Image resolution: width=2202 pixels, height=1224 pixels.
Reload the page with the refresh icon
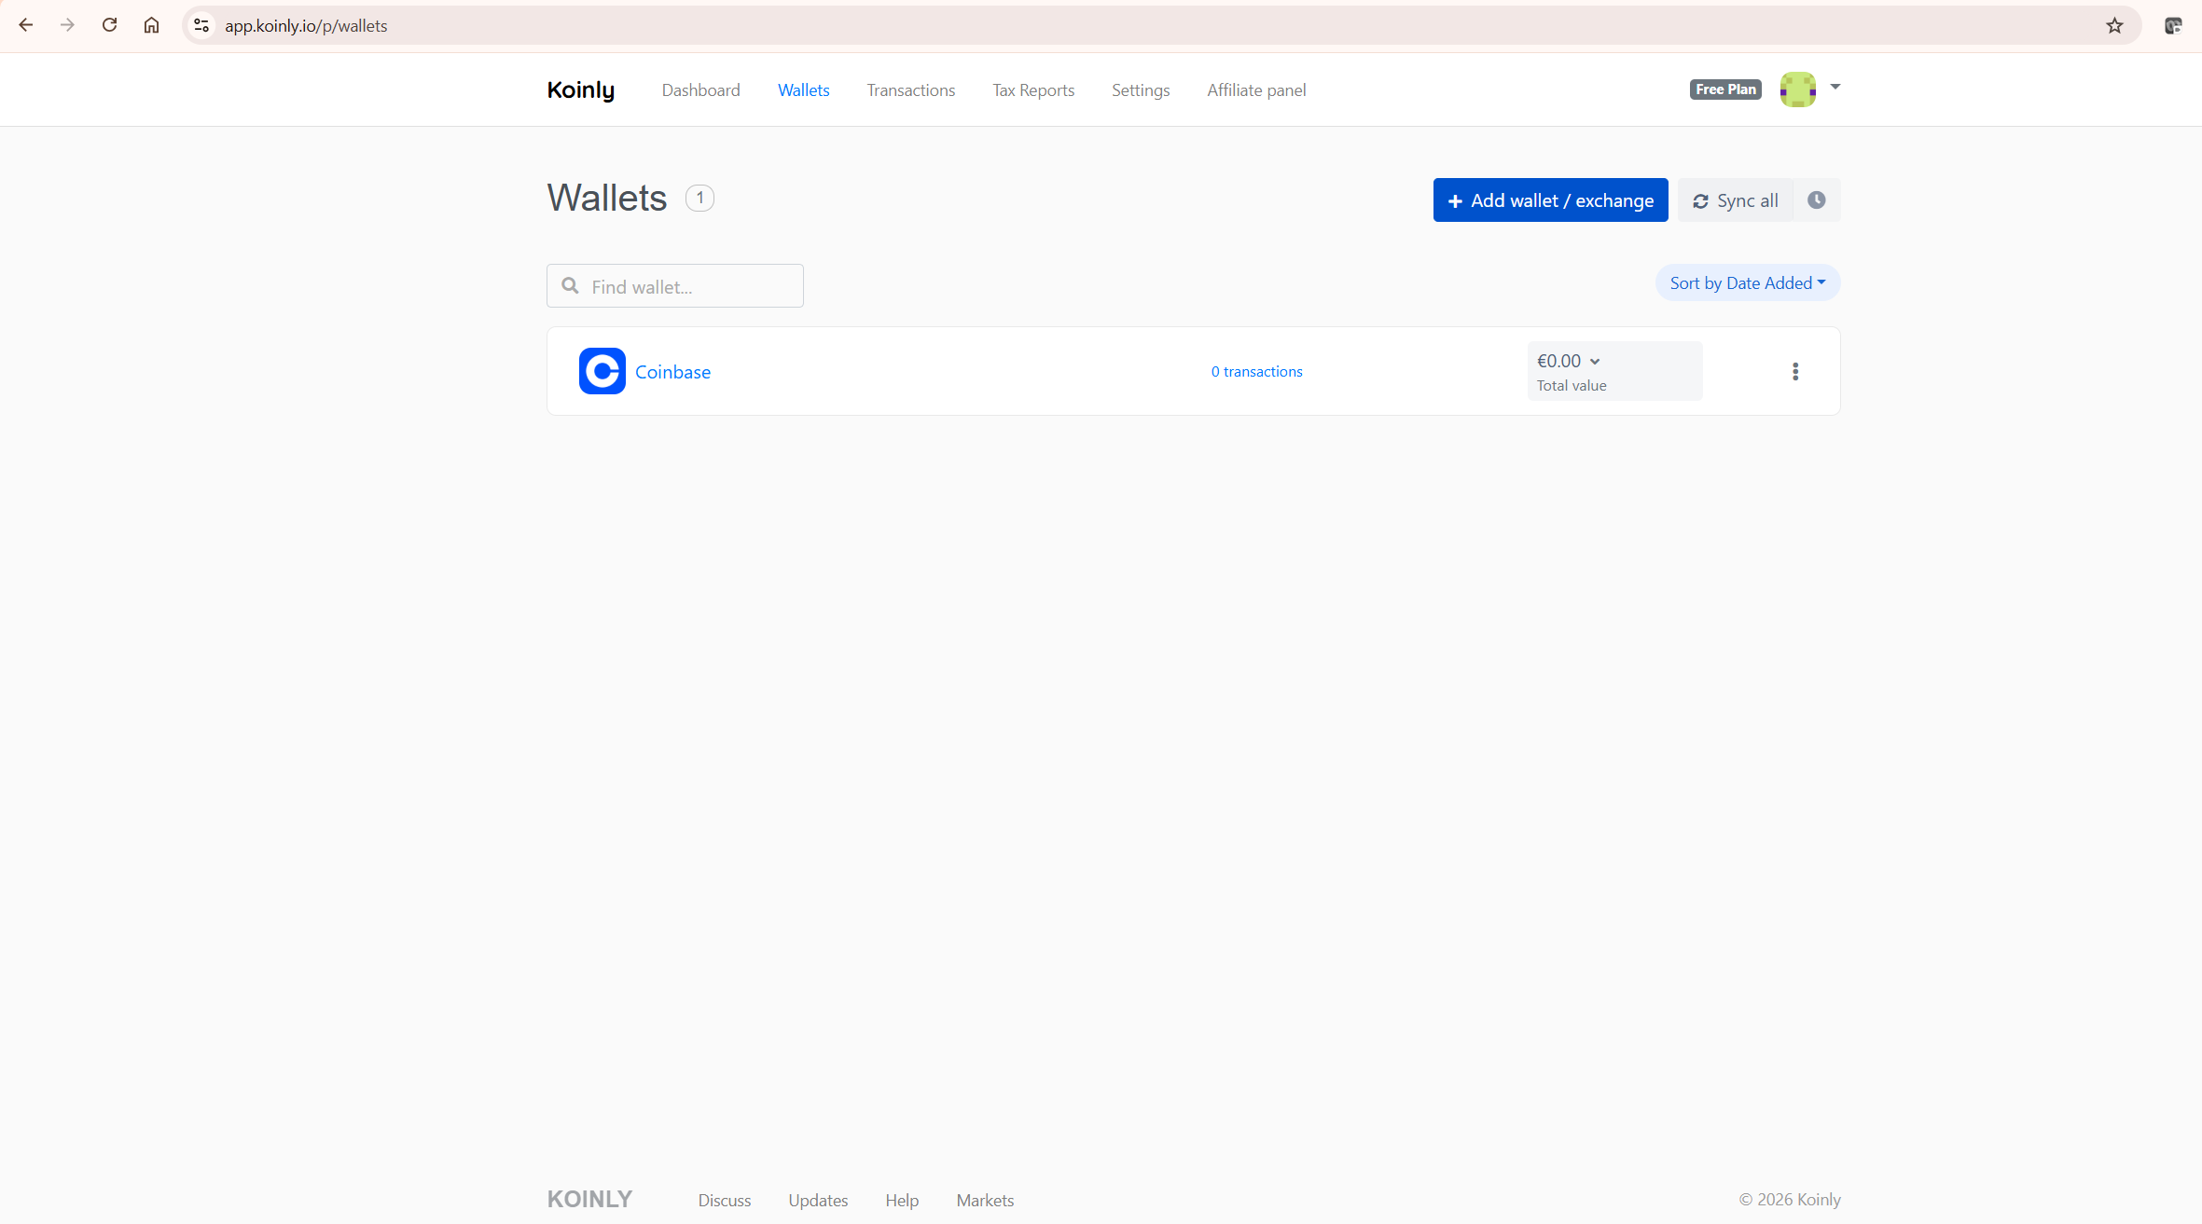pos(109,25)
